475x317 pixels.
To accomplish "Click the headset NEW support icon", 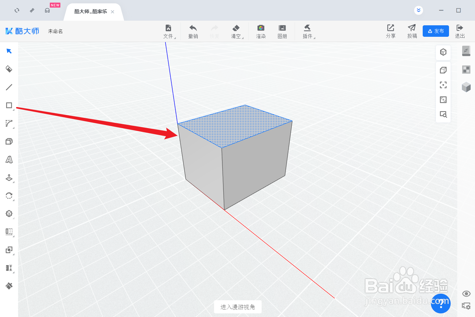I will point(47,11).
